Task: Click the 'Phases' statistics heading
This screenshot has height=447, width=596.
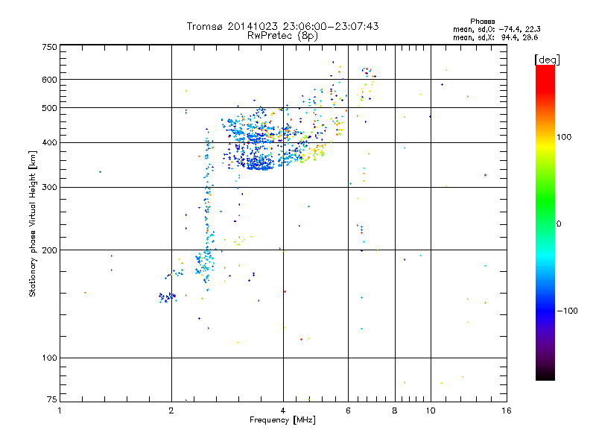Action: [482, 22]
